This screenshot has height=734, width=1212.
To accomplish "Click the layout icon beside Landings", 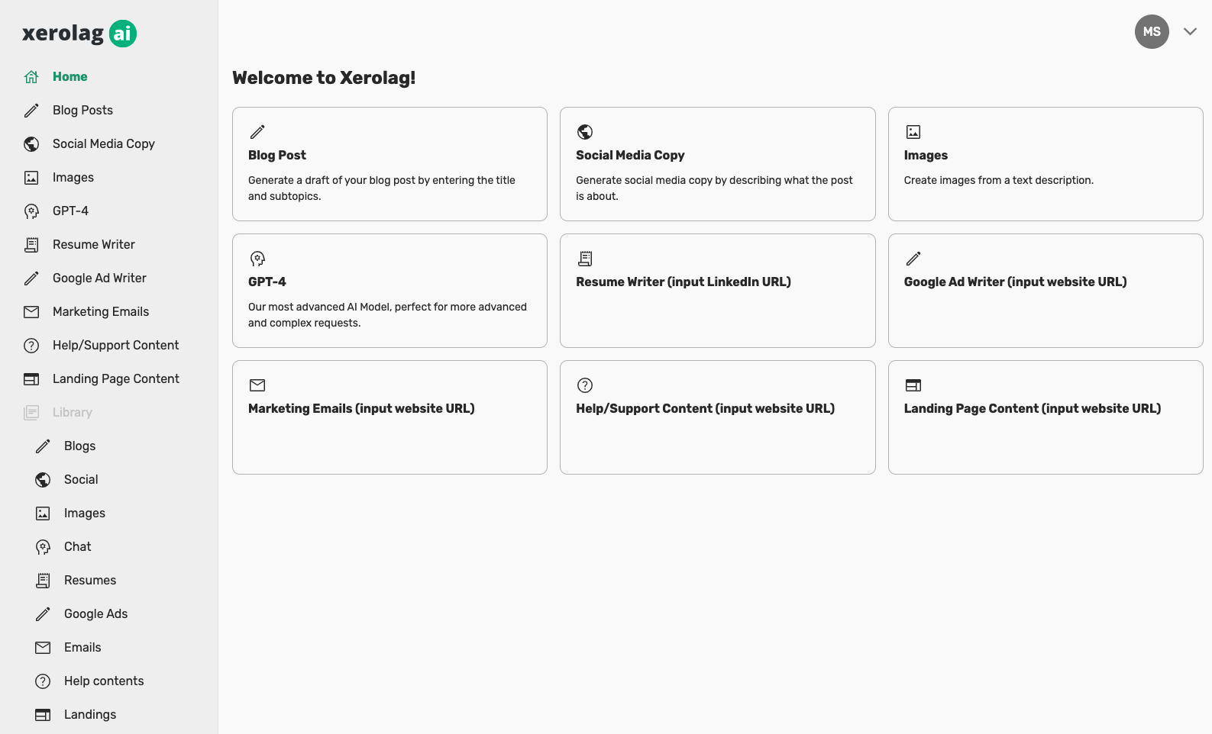I will click(x=43, y=715).
